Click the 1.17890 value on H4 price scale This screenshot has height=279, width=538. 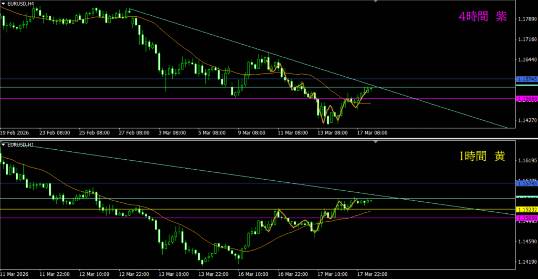click(x=525, y=19)
